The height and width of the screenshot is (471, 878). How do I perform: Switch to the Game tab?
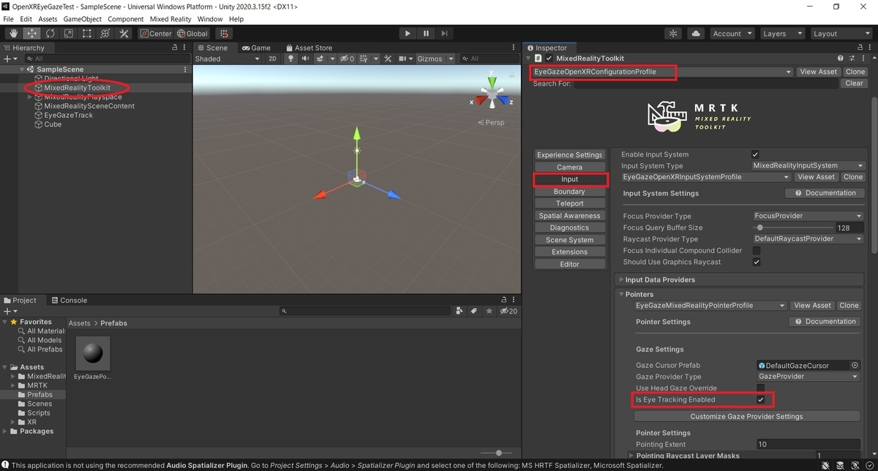256,48
